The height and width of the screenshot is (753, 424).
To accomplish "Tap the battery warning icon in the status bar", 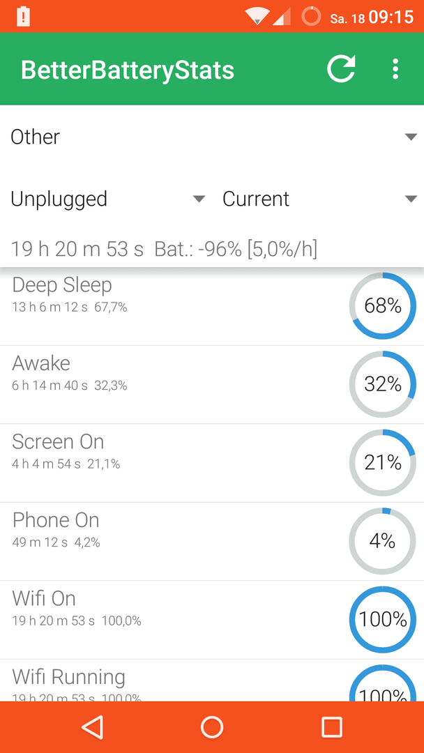I will coord(23,16).
